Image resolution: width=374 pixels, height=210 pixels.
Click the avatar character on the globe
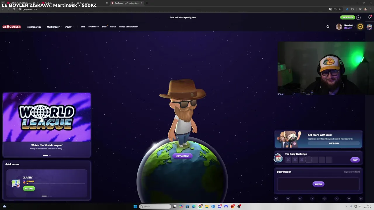[x=183, y=112]
